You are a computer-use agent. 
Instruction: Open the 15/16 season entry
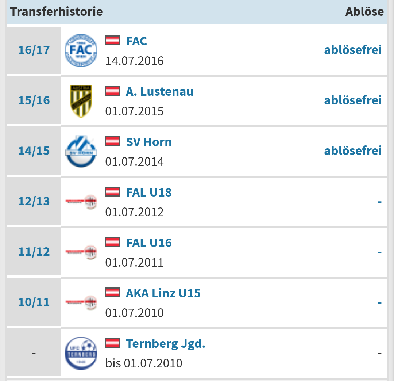34,100
